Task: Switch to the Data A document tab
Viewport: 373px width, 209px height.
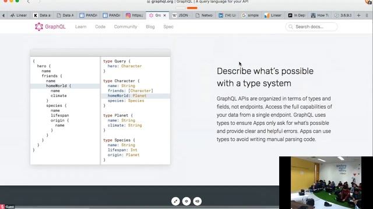Action: tap(66, 16)
